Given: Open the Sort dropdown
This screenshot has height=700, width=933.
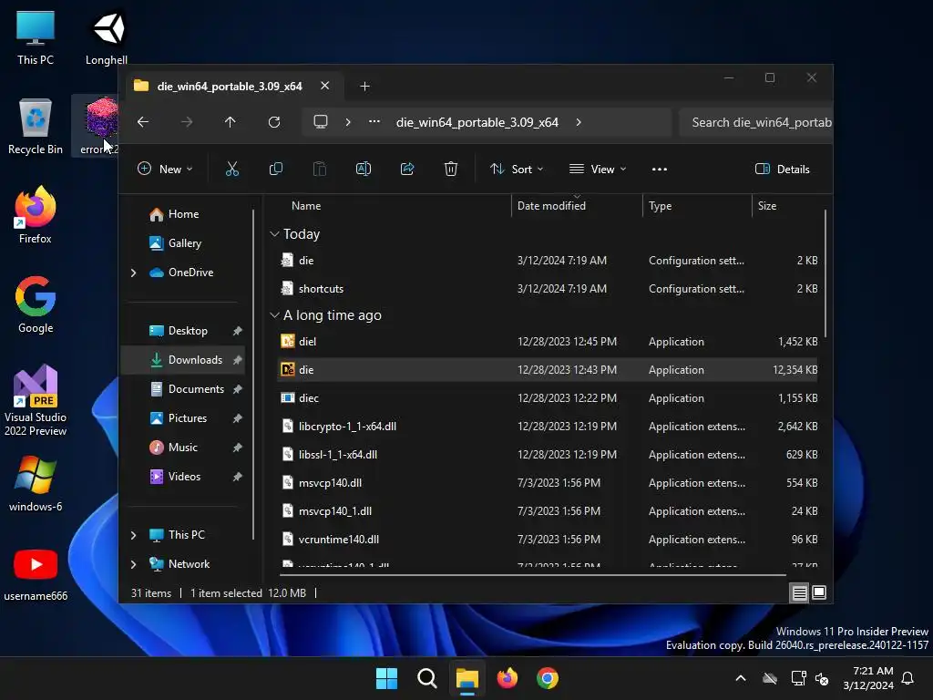Looking at the screenshot, I should point(516,169).
